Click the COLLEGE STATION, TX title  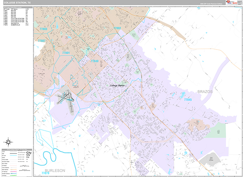click(x=16, y=2)
